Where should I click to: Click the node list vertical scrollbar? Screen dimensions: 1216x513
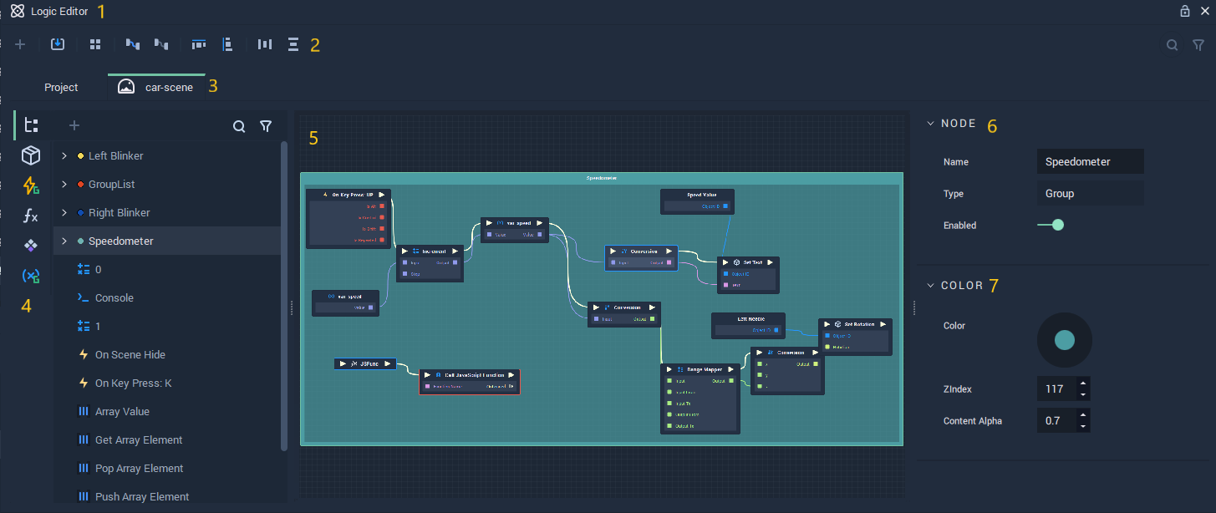point(284,297)
